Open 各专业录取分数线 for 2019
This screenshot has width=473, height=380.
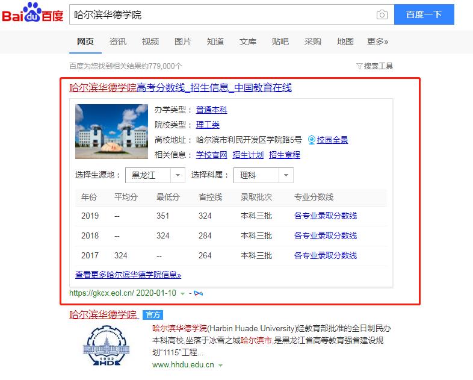tap(326, 216)
